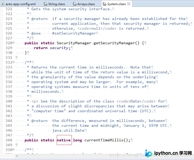The image size is (194, 160).
Task: Click the '<p>' tag on line 340
Action: click(x=35, y=101)
